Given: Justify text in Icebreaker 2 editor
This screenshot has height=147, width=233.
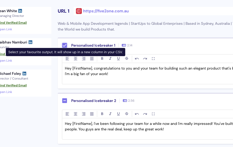Looking at the screenshot, I should click(x=92, y=114).
